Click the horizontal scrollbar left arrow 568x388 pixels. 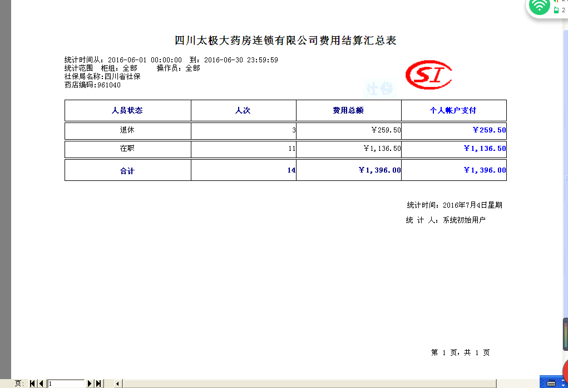coord(117,384)
